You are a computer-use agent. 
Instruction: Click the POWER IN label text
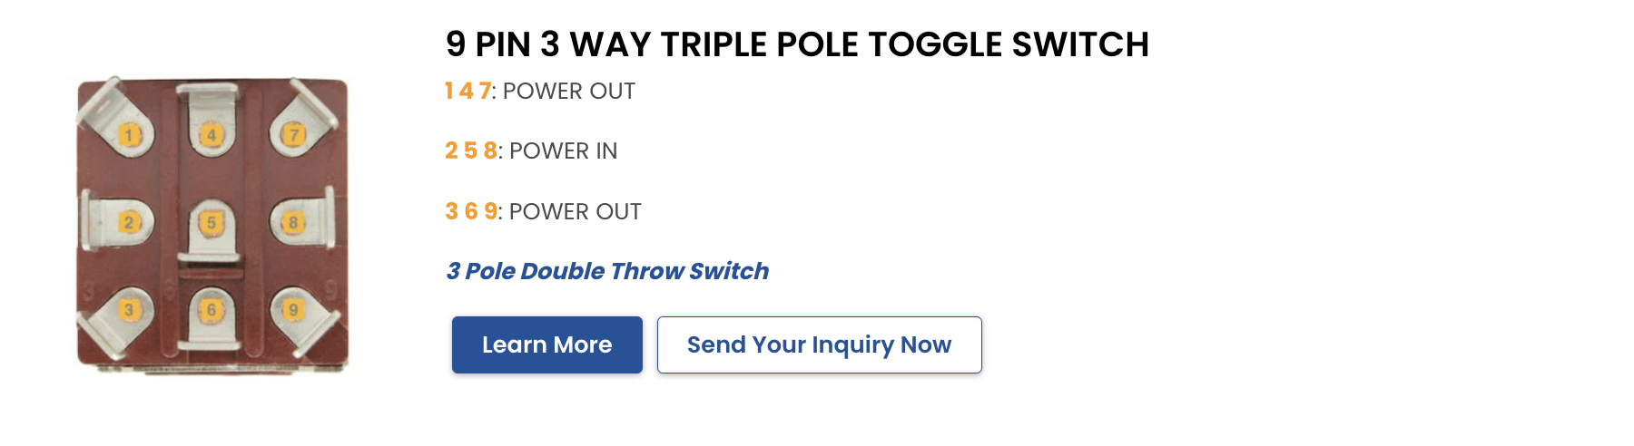(x=564, y=151)
